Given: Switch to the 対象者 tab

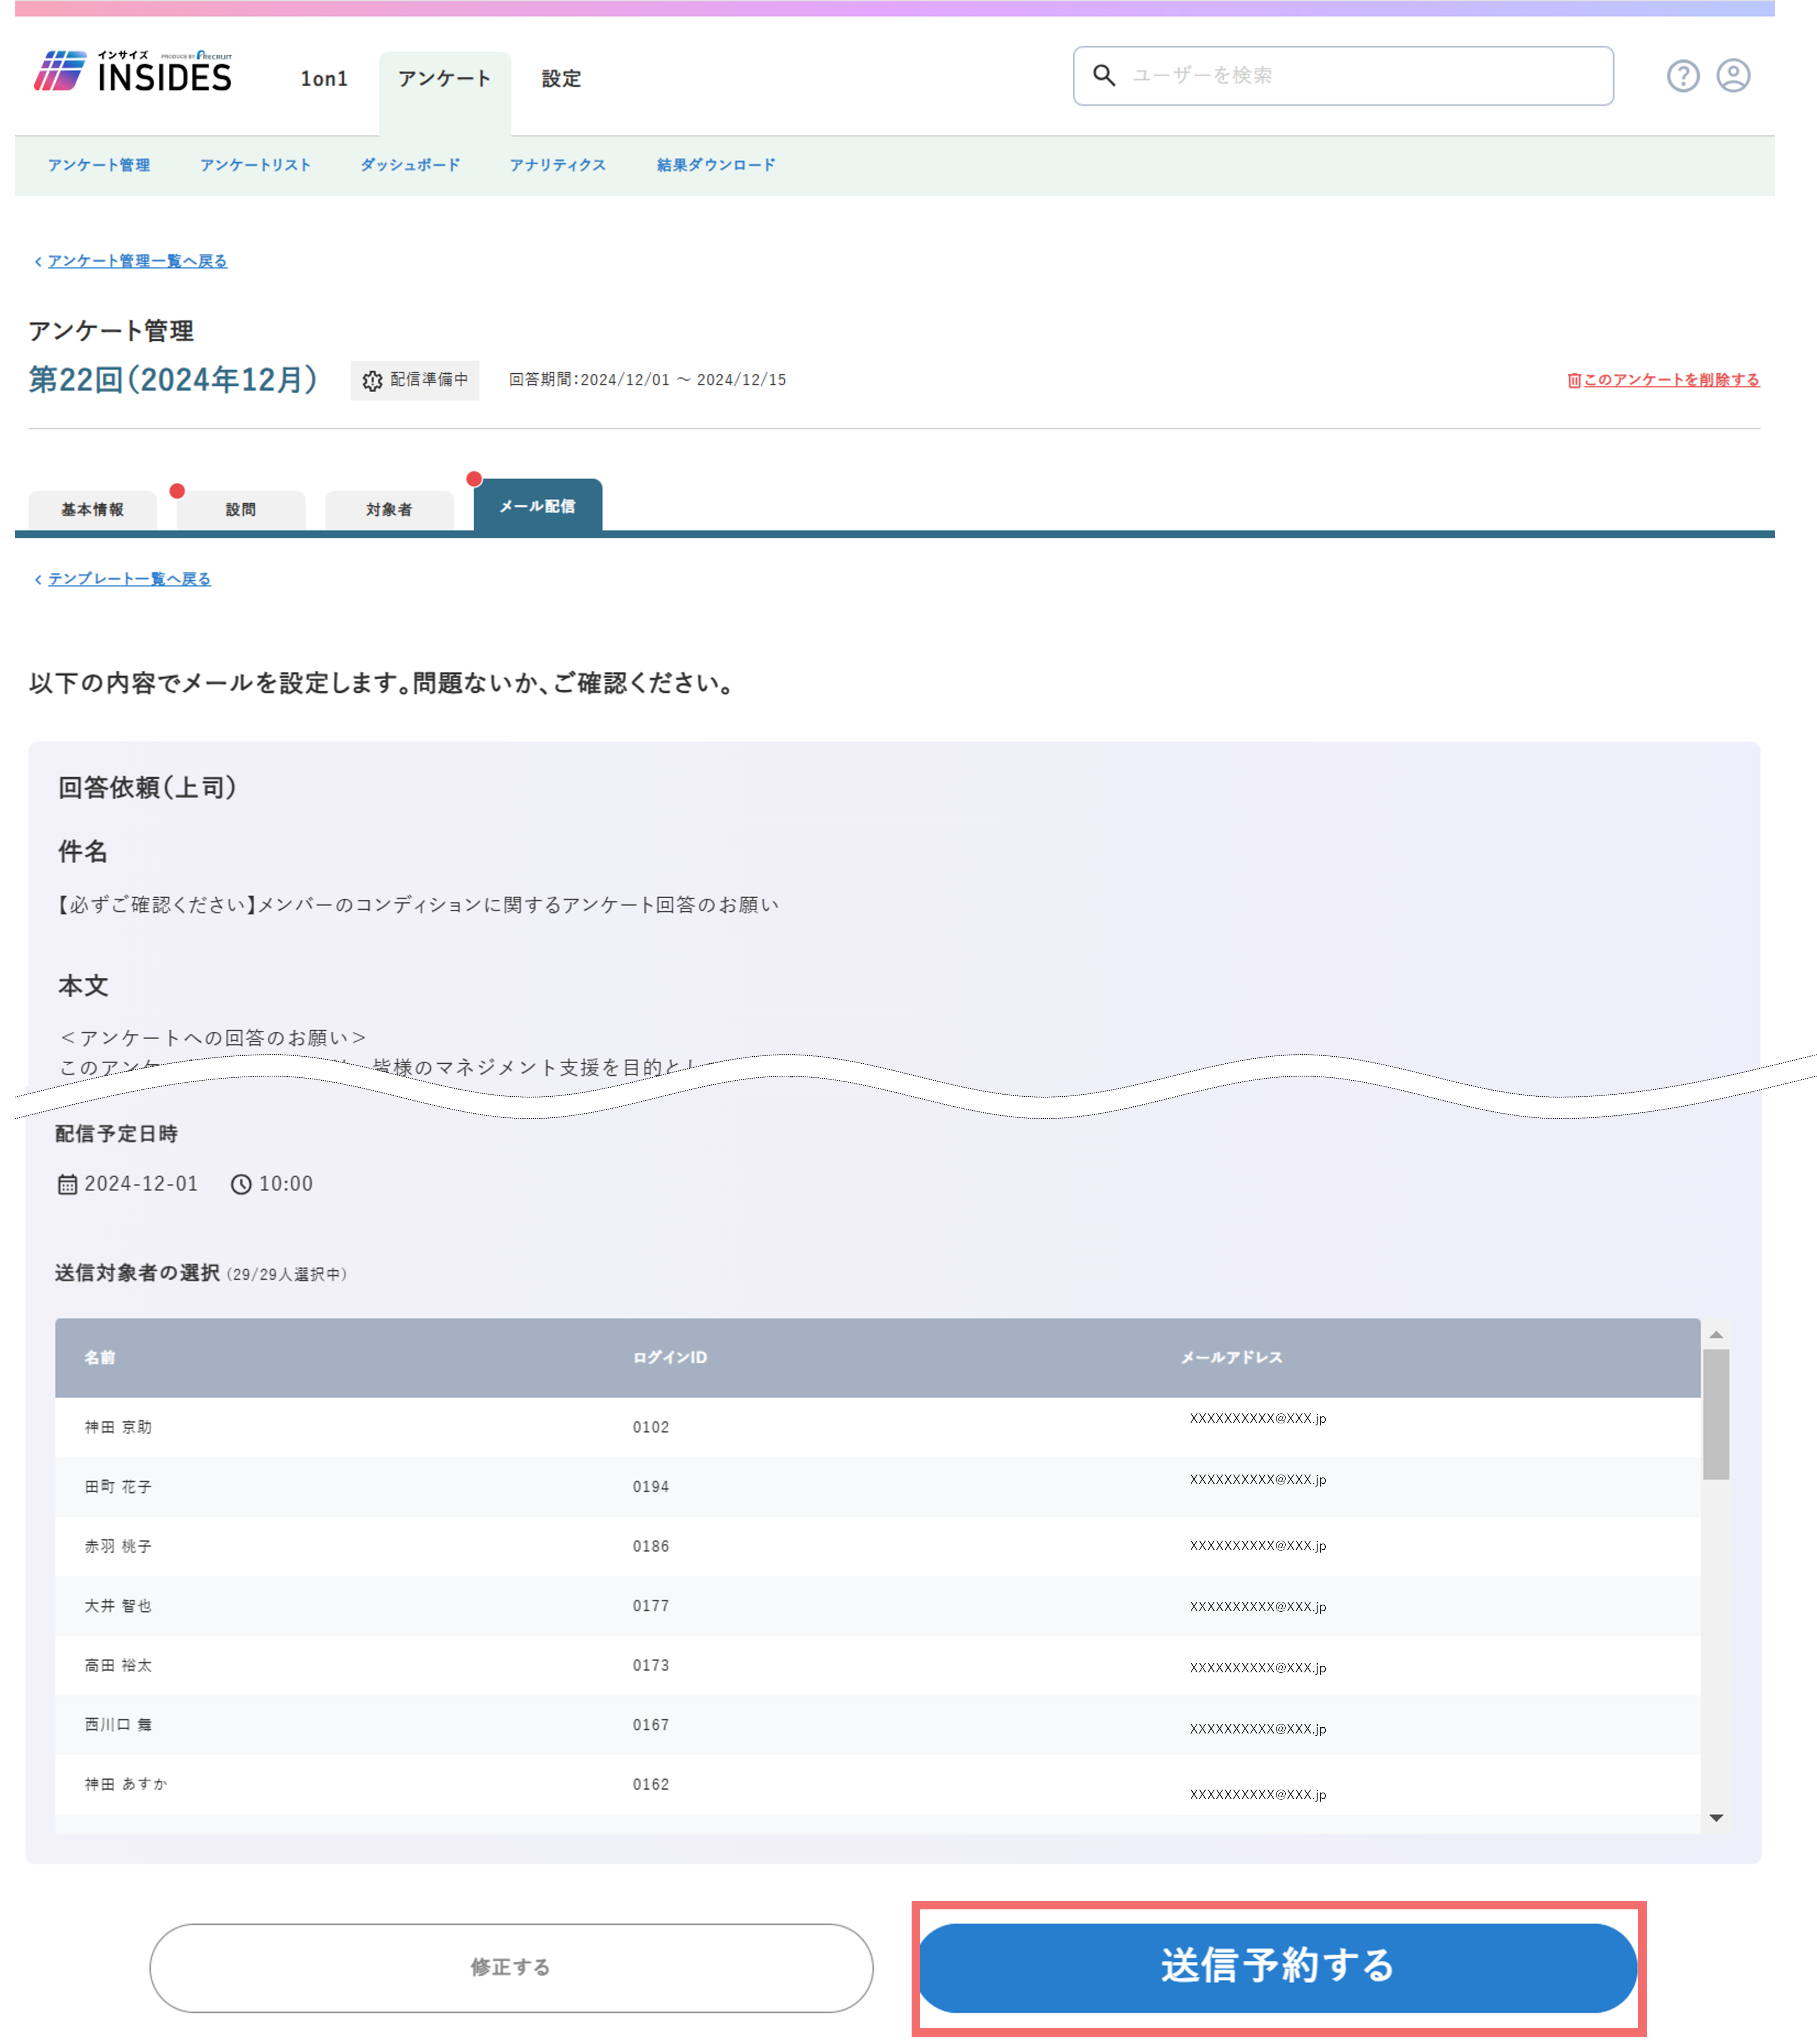Looking at the screenshot, I should point(389,510).
